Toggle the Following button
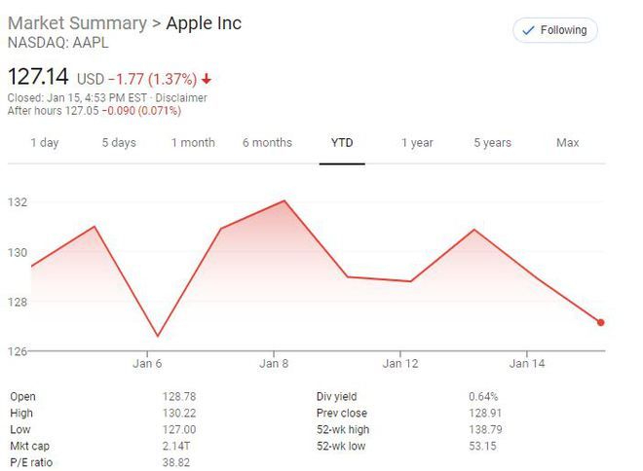This screenshot has width=643, height=471. pos(555,30)
